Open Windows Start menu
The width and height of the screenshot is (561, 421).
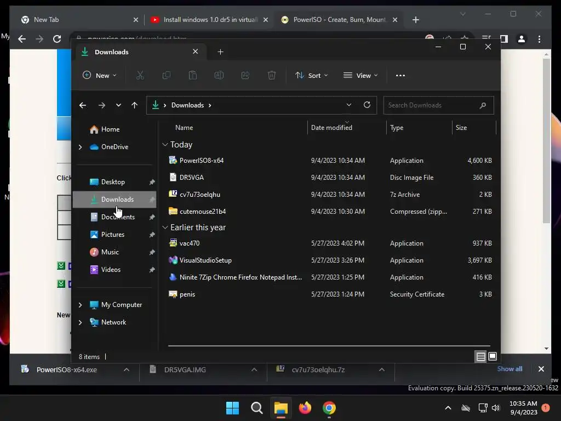click(x=232, y=408)
